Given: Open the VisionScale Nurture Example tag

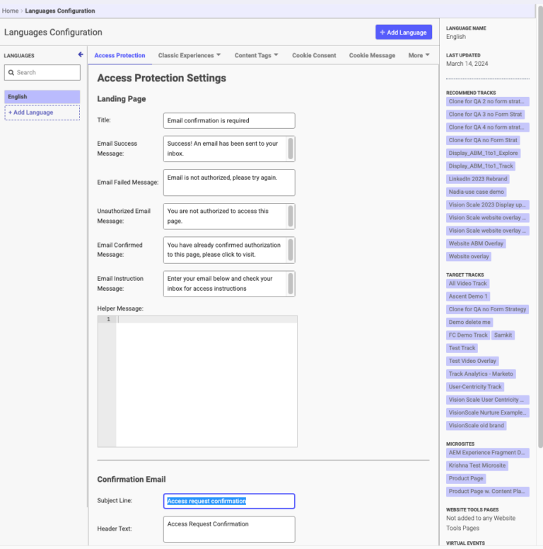Looking at the screenshot, I should pyautogui.click(x=487, y=412).
